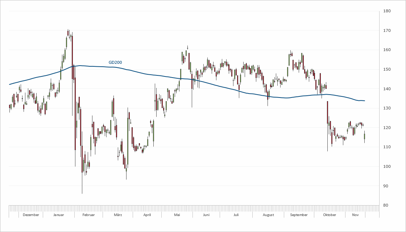This screenshot has height=232, width=406.
Task: Click the 140 price axis value
Action: 388,89
